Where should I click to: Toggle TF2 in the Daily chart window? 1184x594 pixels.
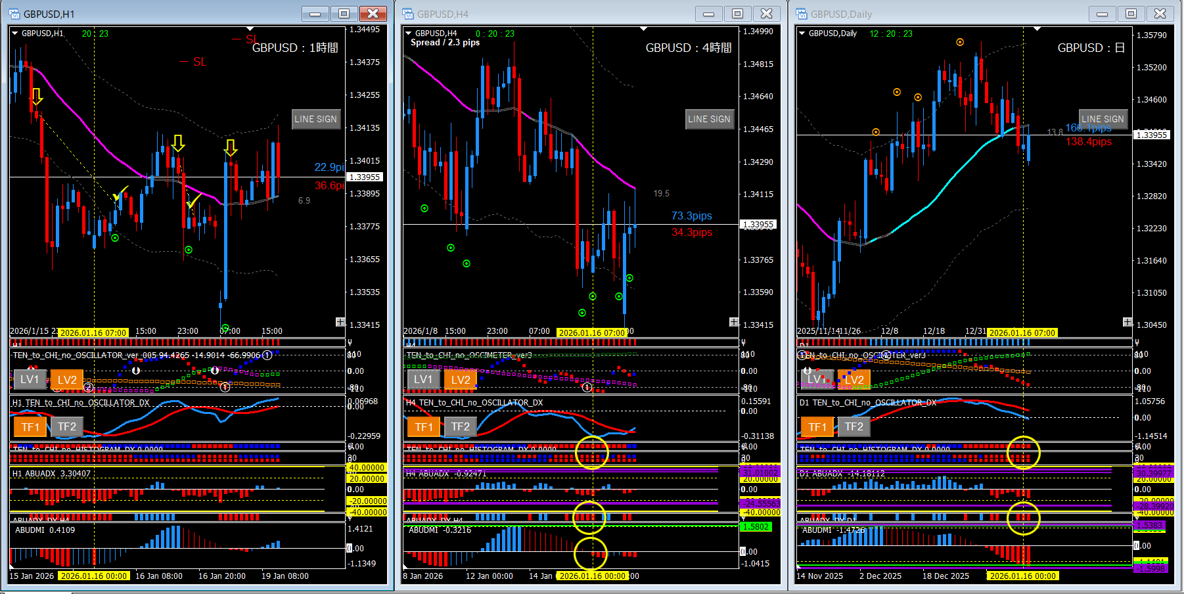tap(854, 427)
